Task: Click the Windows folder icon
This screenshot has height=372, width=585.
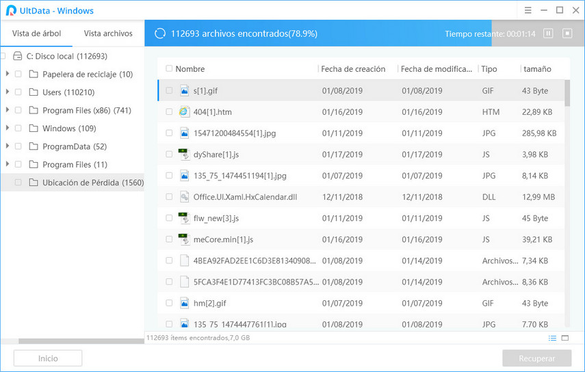Action: 34,129
